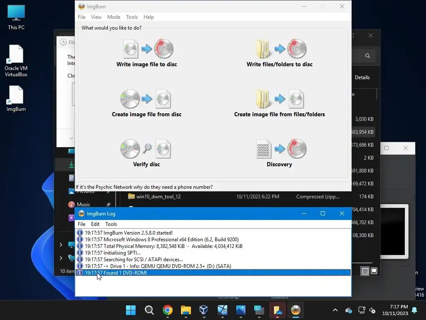
Task: Click info icon beside 'Initialising SPTI' log entry
Action: 79,253
